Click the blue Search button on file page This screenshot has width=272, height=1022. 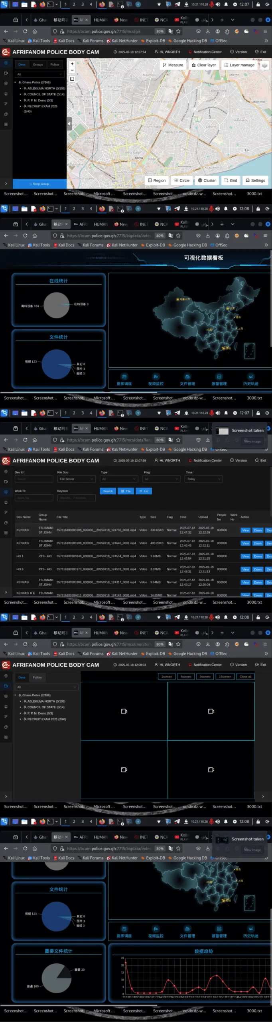tap(108, 491)
